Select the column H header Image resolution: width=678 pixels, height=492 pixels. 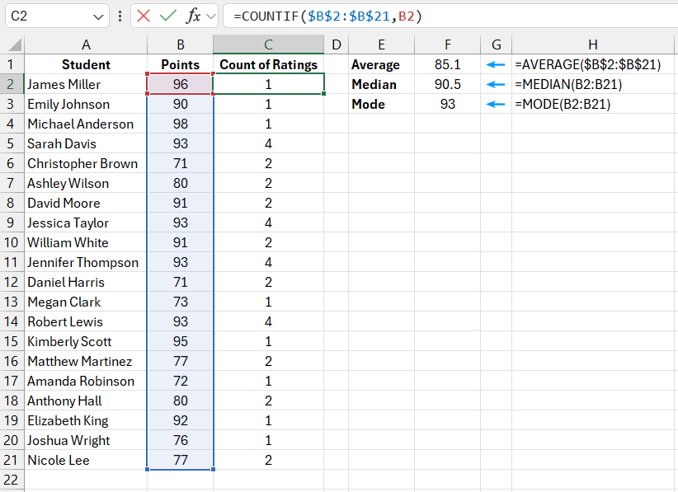(593, 45)
